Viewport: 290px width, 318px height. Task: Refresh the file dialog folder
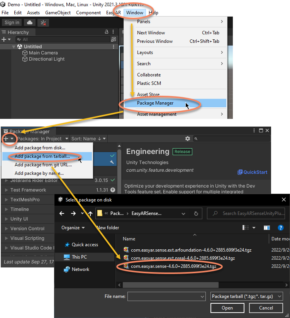click(x=196, y=213)
